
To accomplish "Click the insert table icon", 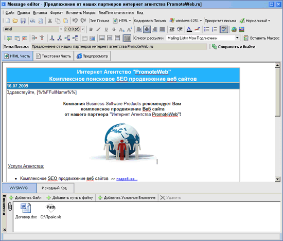I will (x=9, y=38).
